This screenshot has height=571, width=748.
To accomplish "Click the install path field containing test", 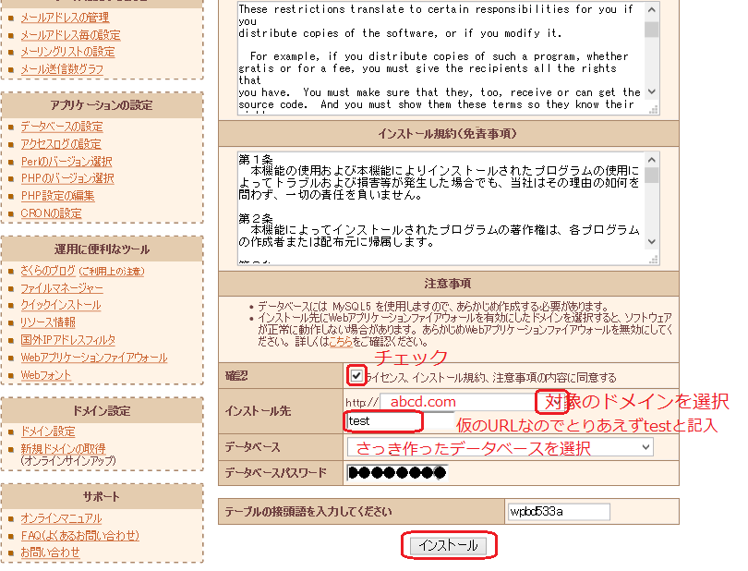I will (383, 421).
